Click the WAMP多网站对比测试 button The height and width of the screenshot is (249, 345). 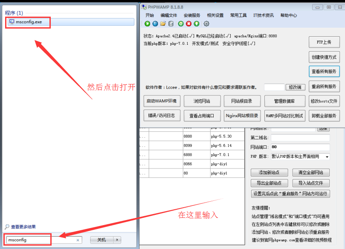point(284,116)
